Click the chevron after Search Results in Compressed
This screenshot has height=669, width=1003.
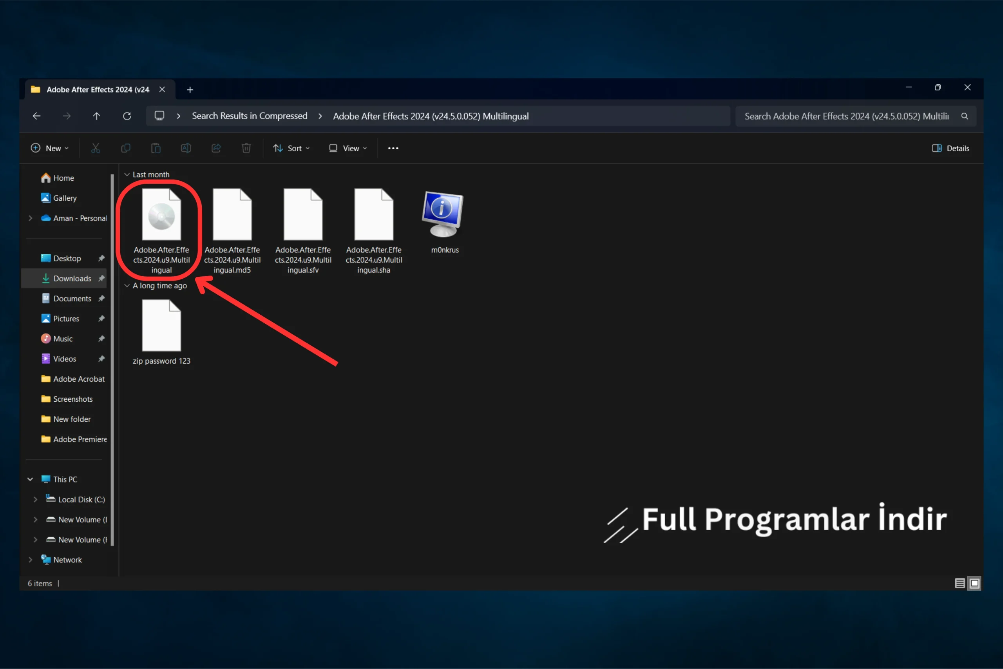[x=320, y=116]
